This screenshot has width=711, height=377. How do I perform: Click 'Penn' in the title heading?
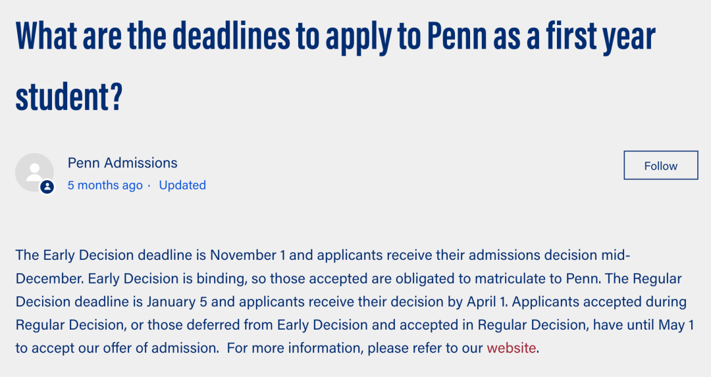tap(457, 36)
